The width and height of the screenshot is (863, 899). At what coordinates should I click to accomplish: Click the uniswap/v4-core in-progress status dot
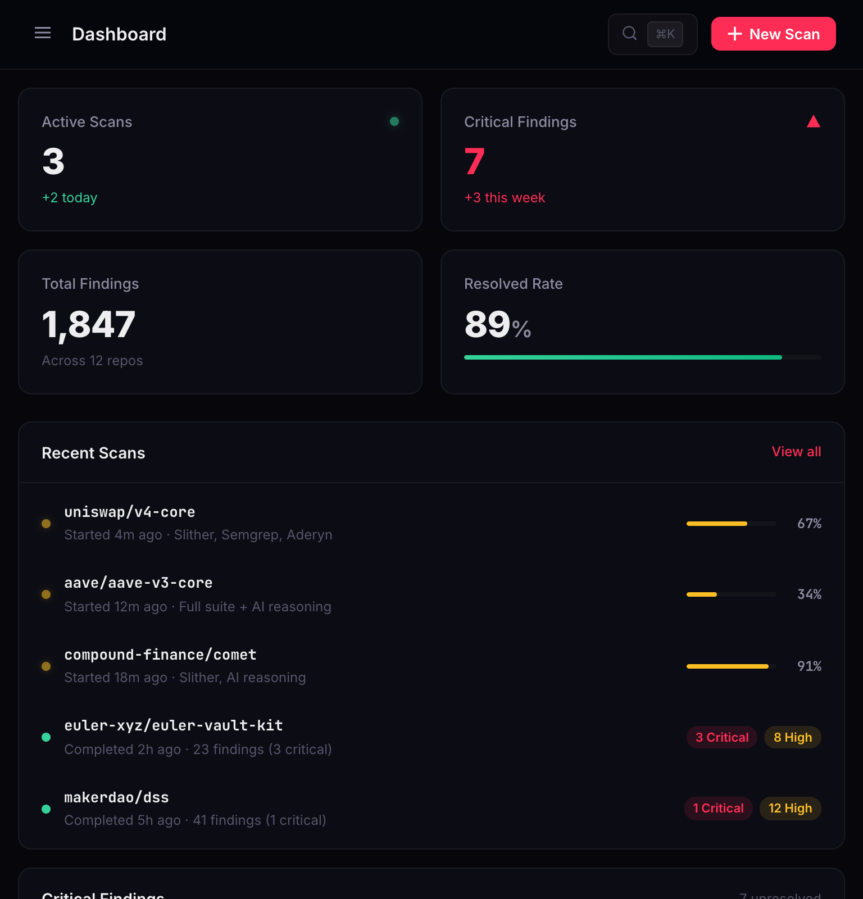point(46,524)
